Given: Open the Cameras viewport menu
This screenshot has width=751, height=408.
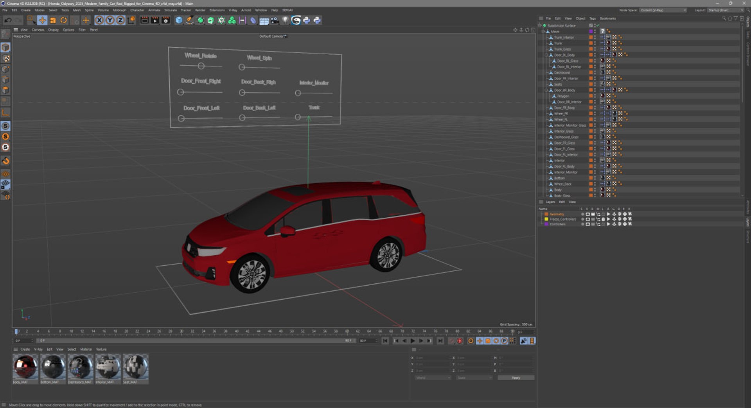Looking at the screenshot, I should click(x=38, y=30).
